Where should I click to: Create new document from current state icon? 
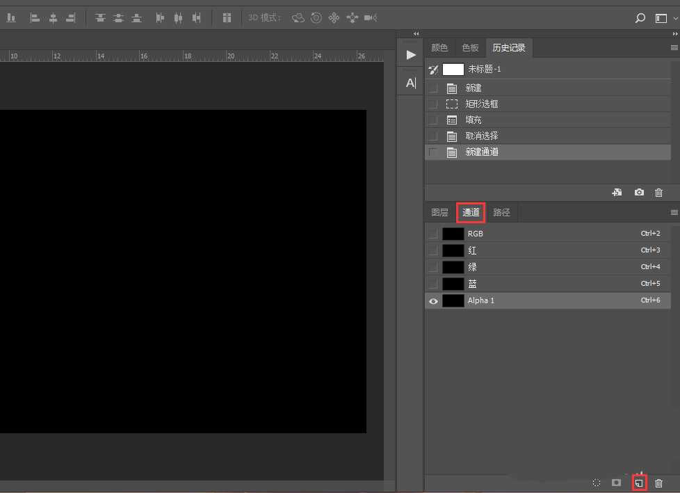click(x=617, y=193)
